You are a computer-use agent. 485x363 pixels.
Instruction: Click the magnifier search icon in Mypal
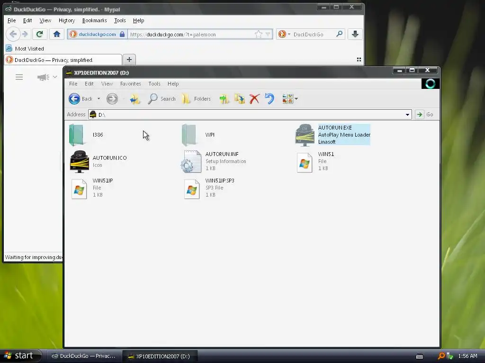tap(339, 34)
